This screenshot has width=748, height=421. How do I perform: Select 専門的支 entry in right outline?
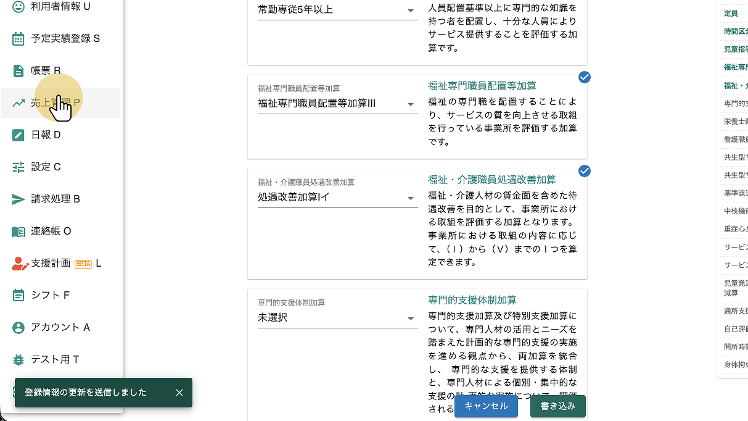coord(734,104)
